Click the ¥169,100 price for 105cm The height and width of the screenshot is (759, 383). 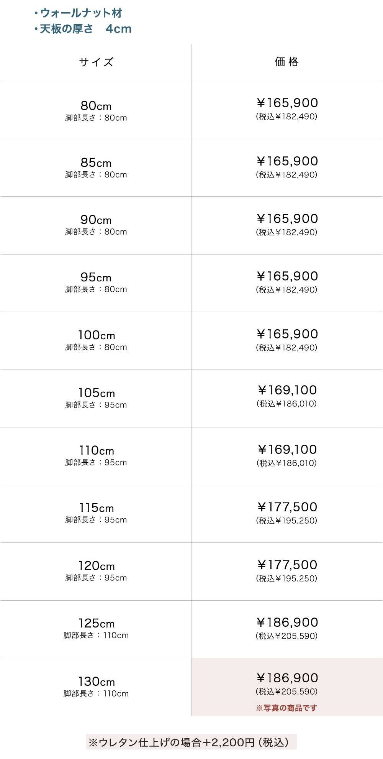click(287, 391)
